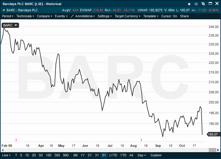Viewport: 221px width, 159px height.
Task: Select the T range button
Action: tap(16, 155)
